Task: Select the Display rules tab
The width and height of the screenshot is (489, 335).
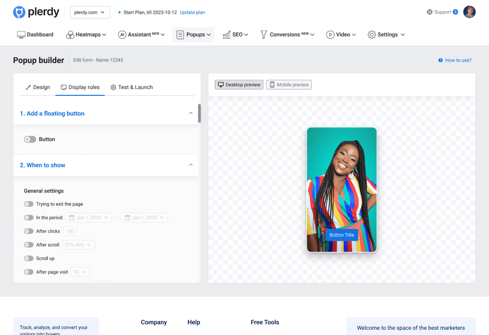Action: pyautogui.click(x=80, y=87)
